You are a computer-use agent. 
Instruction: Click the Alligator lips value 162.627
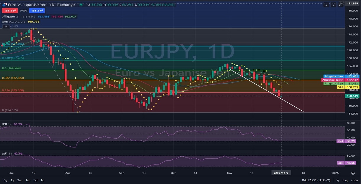point(70,16)
